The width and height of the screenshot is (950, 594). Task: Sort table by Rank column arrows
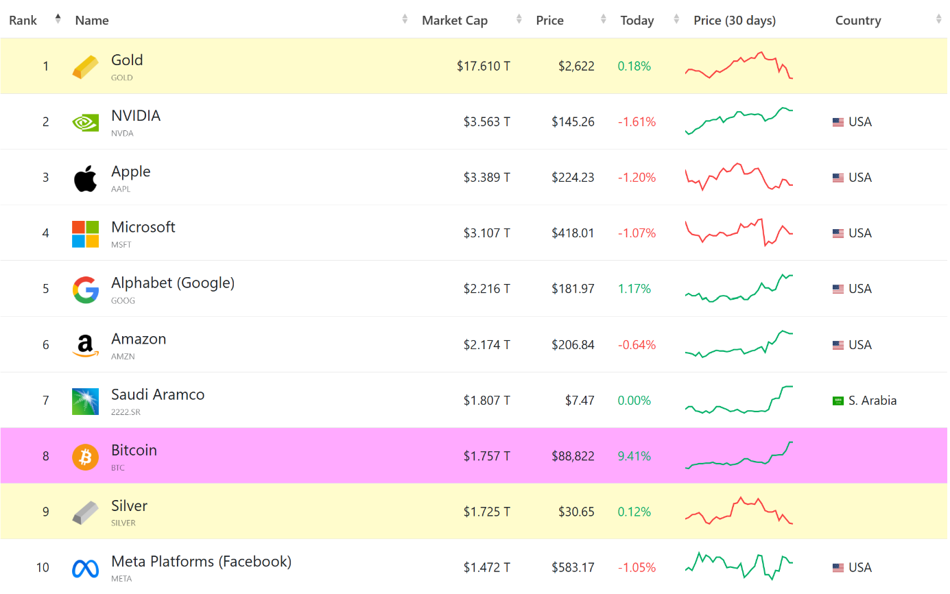tap(58, 20)
